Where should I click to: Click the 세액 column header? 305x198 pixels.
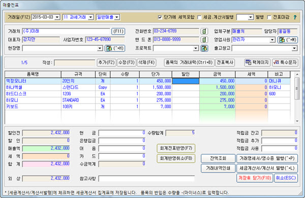pos(252,74)
